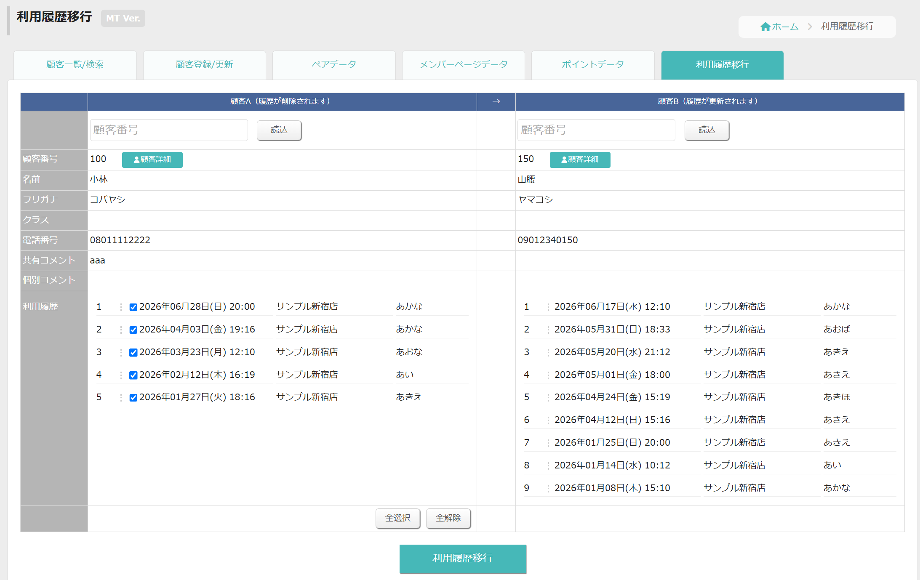The width and height of the screenshot is (920, 580).
Task: Open 顧客詳細 for customer 150
Action: coord(580,160)
